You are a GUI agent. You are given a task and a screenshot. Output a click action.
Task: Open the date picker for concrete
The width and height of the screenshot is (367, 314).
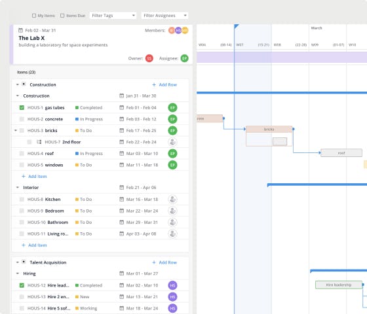point(121,119)
